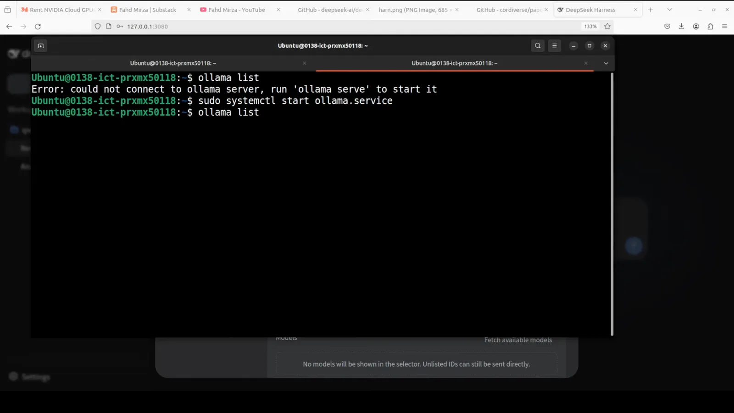Viewport: 734px width, 413px height.
Task: Restore the Firefox browser window
Action: click(713, 10)
